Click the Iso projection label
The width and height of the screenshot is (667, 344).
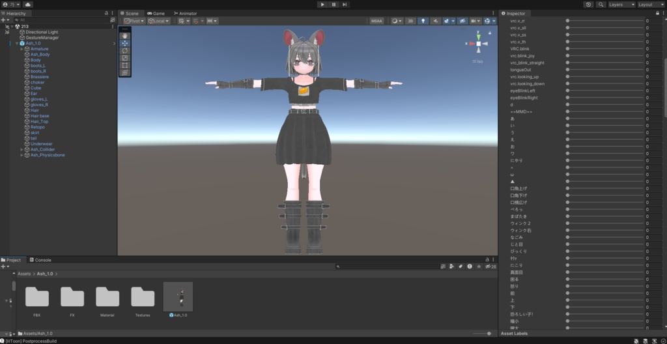(x=477, y=61)
